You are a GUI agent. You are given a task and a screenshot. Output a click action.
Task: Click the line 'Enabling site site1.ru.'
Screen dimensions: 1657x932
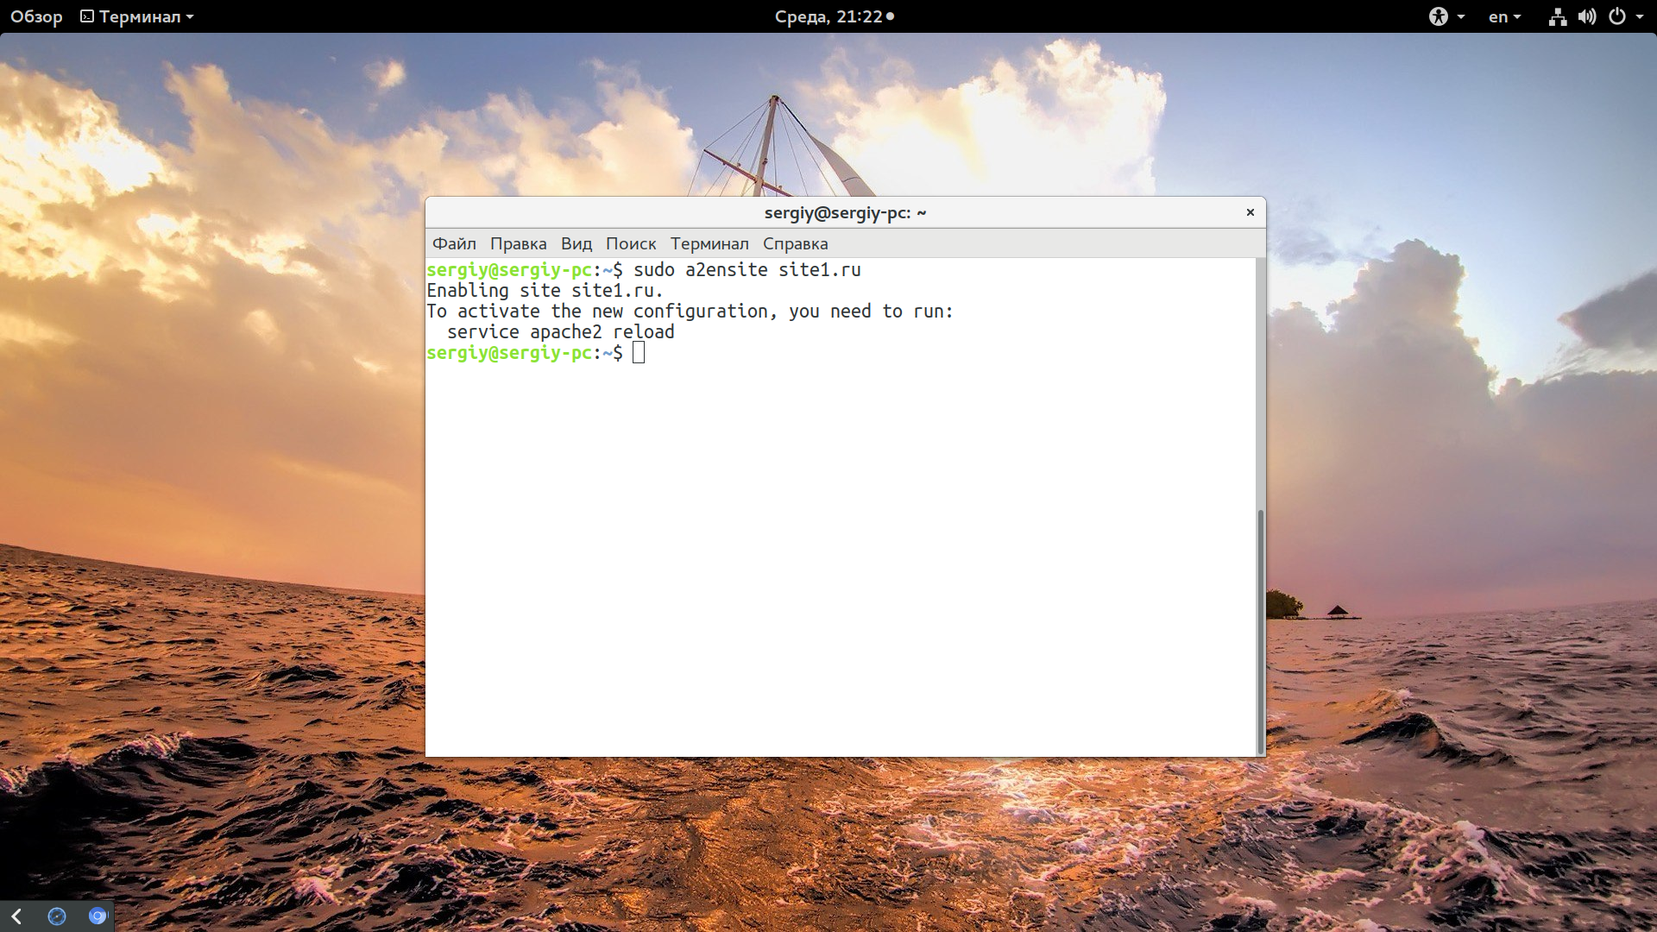pos(545,291)
